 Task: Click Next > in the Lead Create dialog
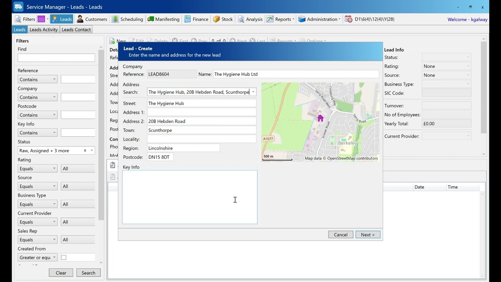click(368, 235)
